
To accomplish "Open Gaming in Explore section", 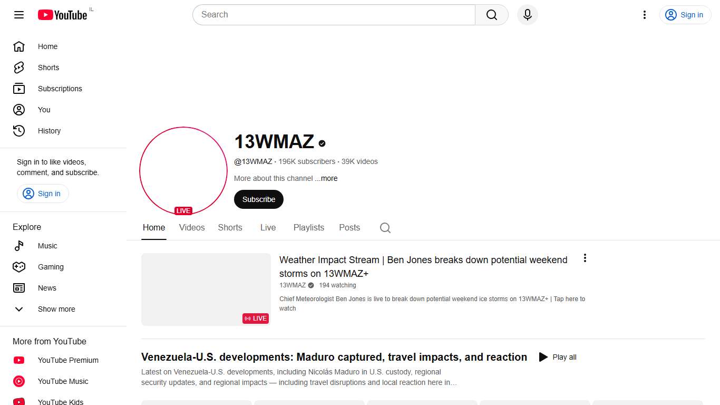I will [51, 267].
